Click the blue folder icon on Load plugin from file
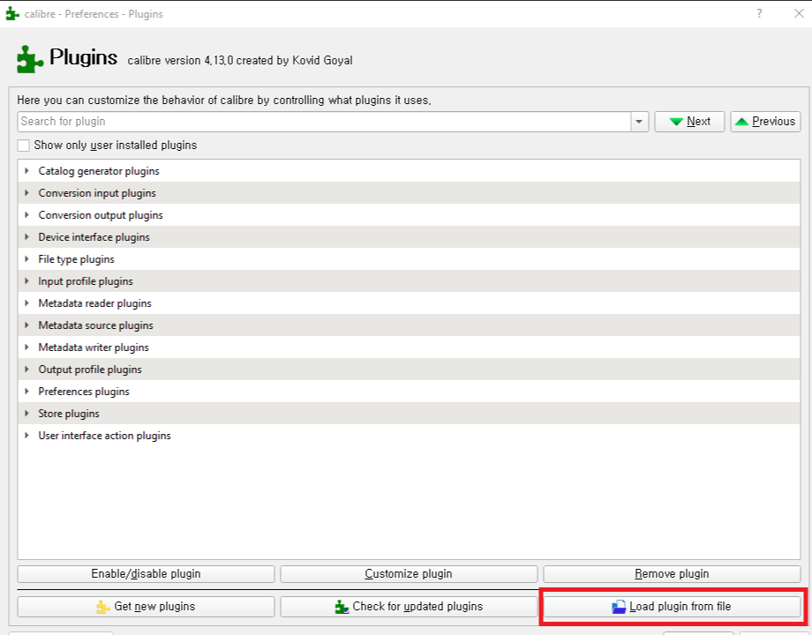Image resolution: width=812 pixels, height=635 pixels. [619, 607]
